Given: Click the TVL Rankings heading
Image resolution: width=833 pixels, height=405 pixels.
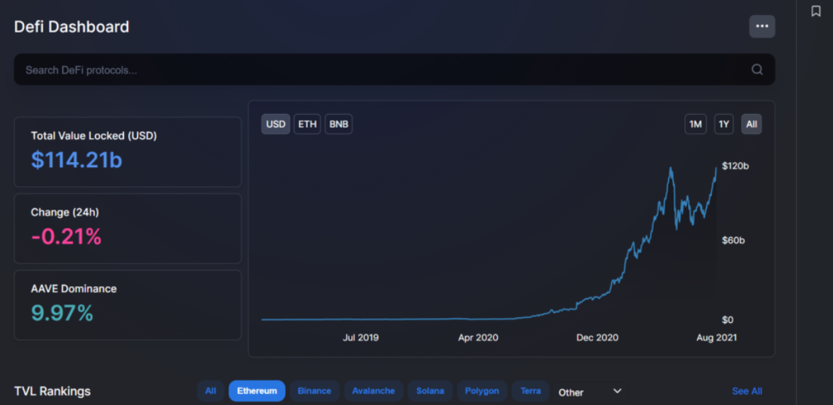Looking at the screenshot, I should 52,392.
